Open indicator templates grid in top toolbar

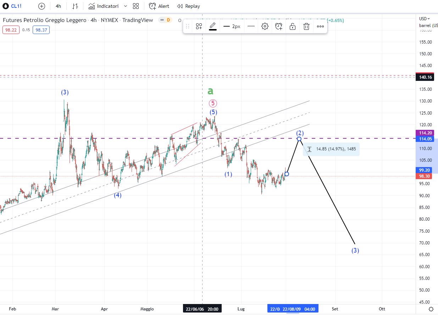coord(136,6)
